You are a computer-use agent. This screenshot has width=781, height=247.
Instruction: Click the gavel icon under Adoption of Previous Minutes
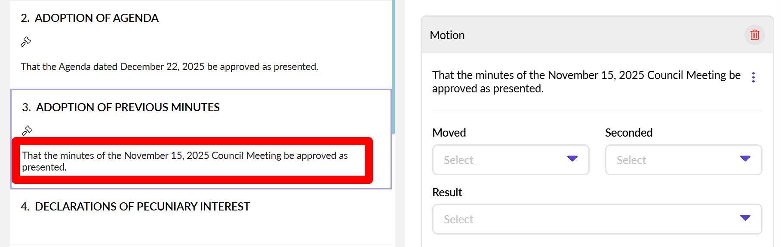[x=27, y=130]
